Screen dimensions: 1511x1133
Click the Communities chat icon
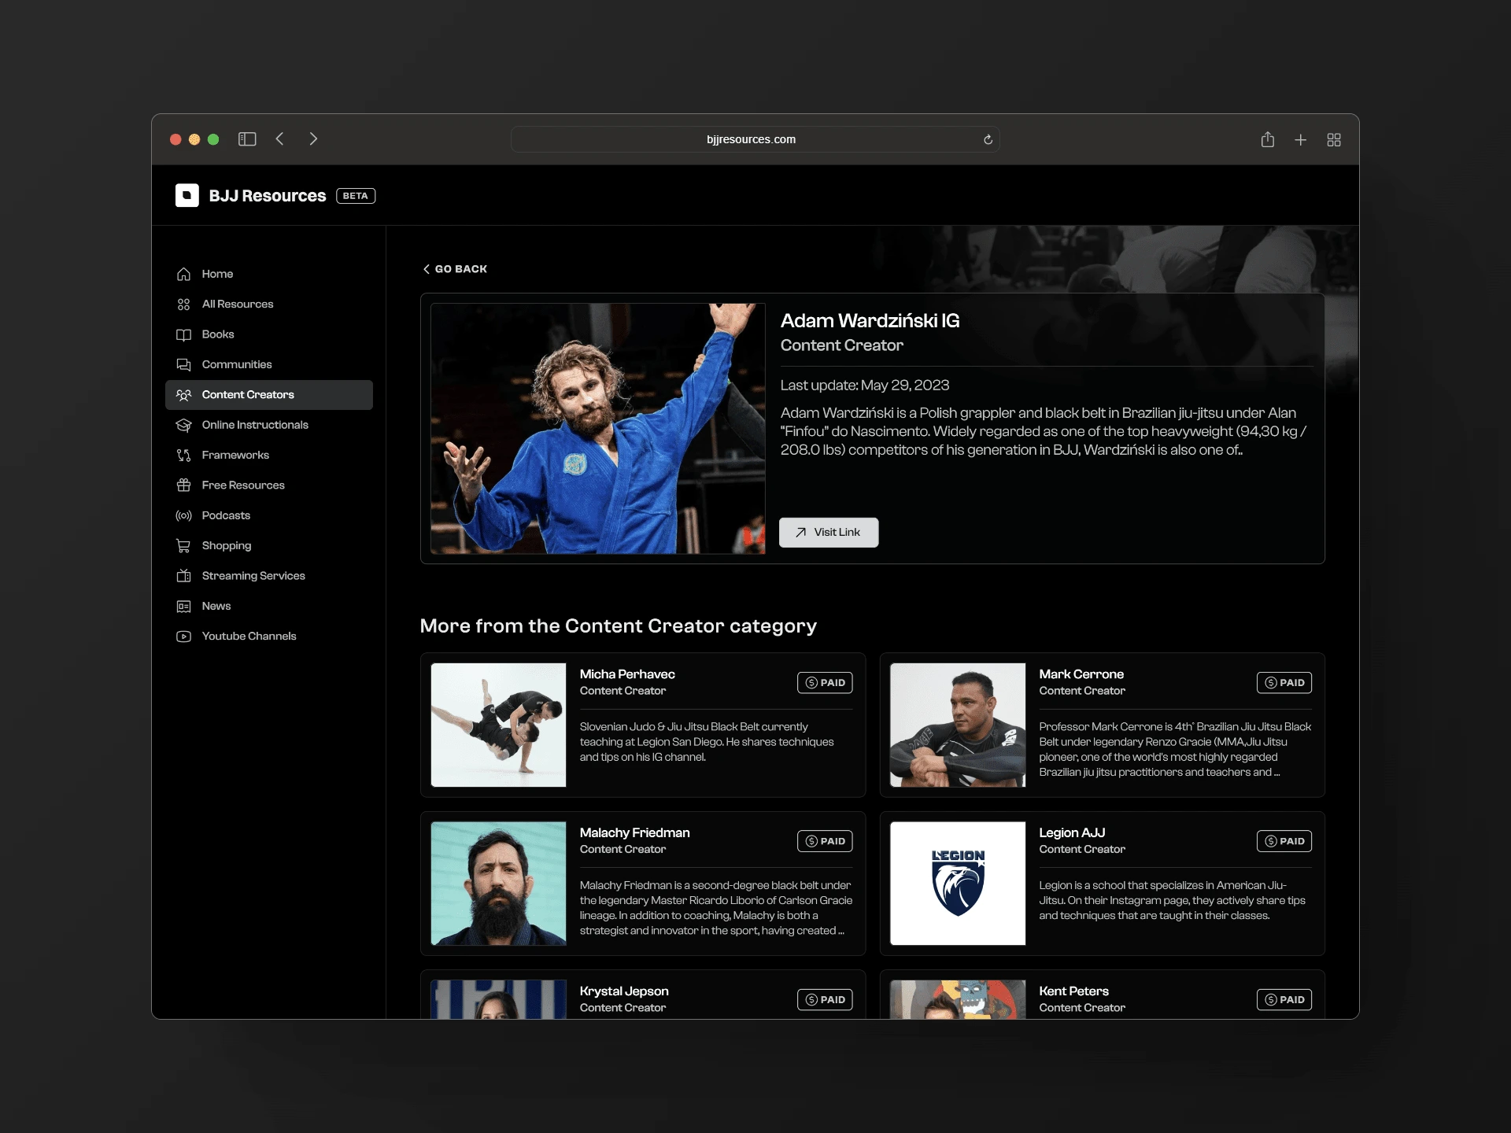point(183,364)
